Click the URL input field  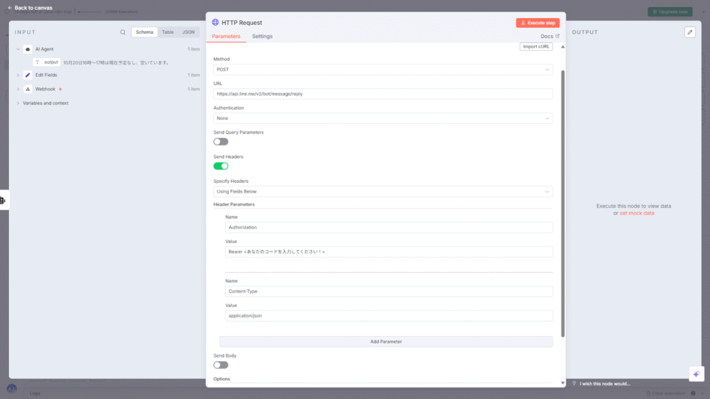coord(383,94)
